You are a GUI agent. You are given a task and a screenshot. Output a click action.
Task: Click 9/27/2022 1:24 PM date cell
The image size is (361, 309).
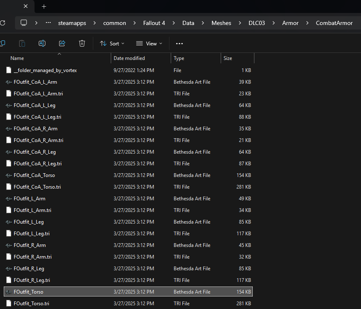[x=134, y=70]
